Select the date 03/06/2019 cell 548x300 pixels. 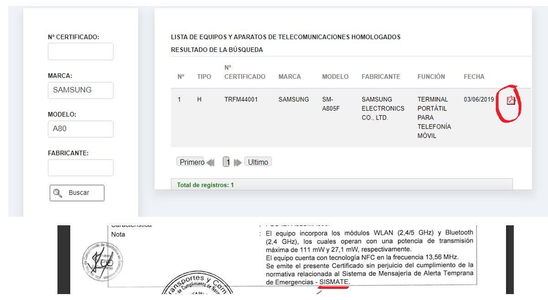coord(479,99)
